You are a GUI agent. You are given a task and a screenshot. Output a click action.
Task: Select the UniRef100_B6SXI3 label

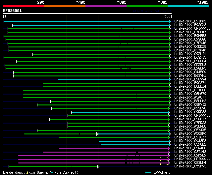point(190,58)
